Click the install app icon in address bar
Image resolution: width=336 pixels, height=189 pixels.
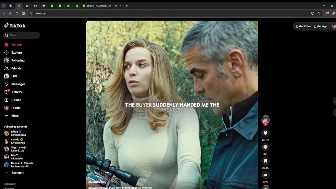[313, 13]
